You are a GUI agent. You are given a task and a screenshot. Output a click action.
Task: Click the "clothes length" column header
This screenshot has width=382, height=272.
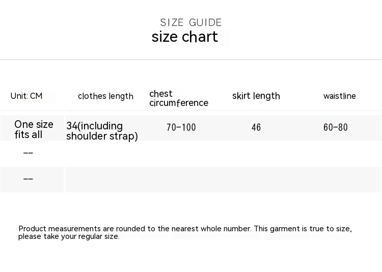(105, 96)
